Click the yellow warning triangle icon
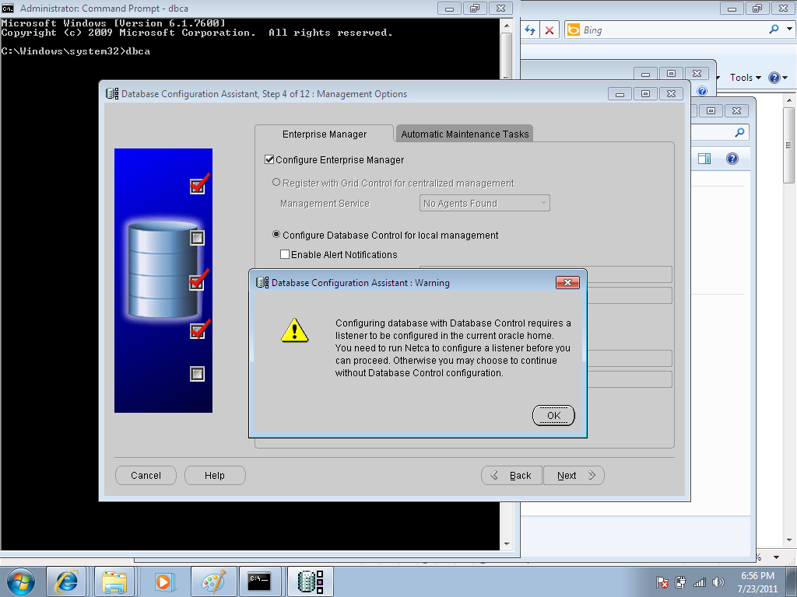This screenshot has width=797, height=597. click(294, 330)
